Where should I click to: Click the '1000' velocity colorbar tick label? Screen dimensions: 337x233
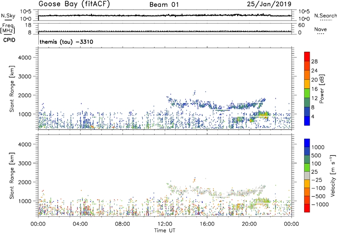[x=318, y=147]
